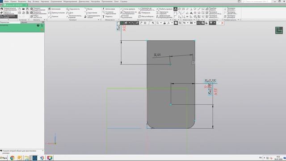Open the Справка menu
Viewport: 286px width, 161px height.
124,1
